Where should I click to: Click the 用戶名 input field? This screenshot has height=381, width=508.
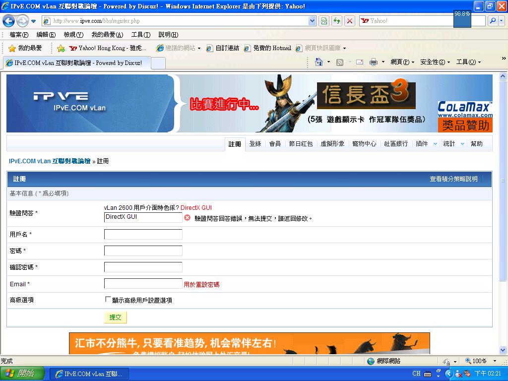(x=143, y=234)
